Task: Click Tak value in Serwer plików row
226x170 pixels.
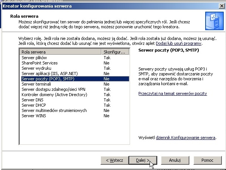Action: pyautogui.click(x=107, y=58)
